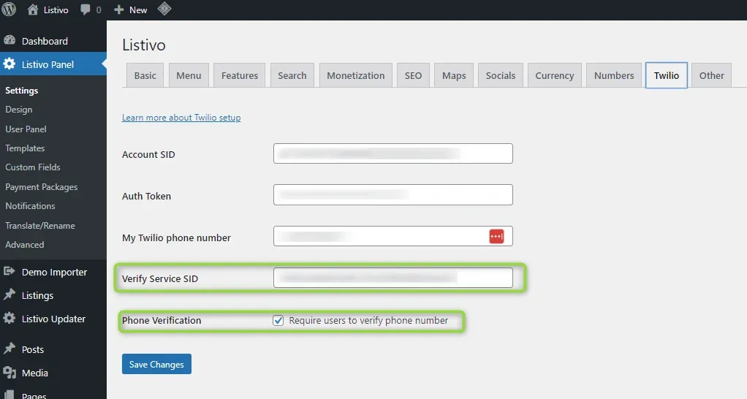
Task: Open Demo Importer menu item
Action: tap(54, 273)
